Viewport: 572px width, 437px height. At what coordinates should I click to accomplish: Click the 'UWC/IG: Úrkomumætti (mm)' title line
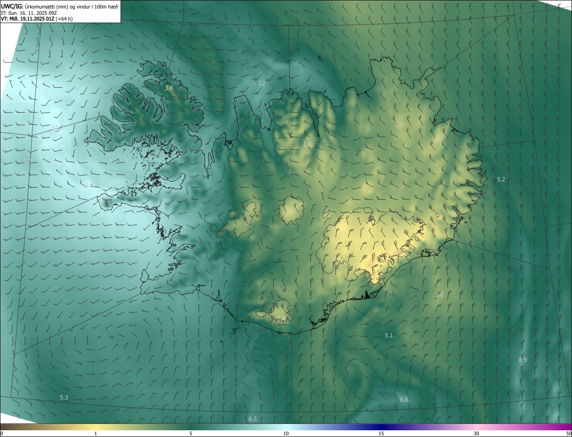click(x=59, y=6)
